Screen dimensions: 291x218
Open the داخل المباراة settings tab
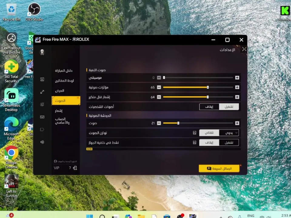pos(64,71)
